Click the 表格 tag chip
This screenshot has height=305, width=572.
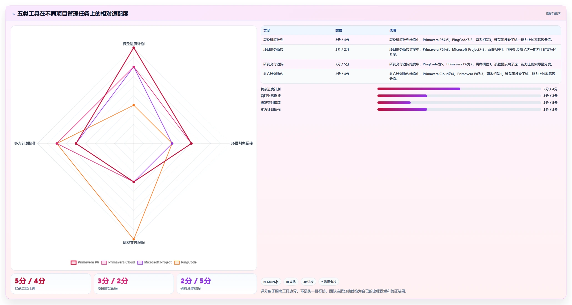pos(291,282)
